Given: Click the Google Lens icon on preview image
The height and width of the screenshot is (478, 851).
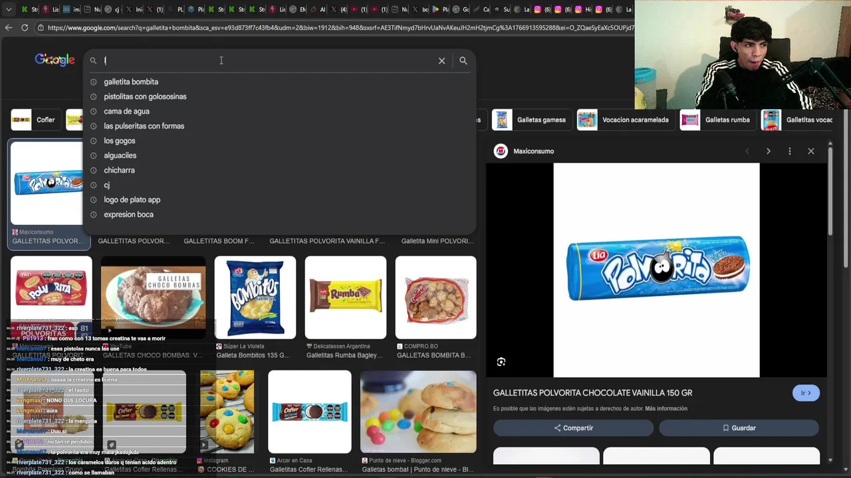Looking at the screenshot, I should click(x=501, y=362).
